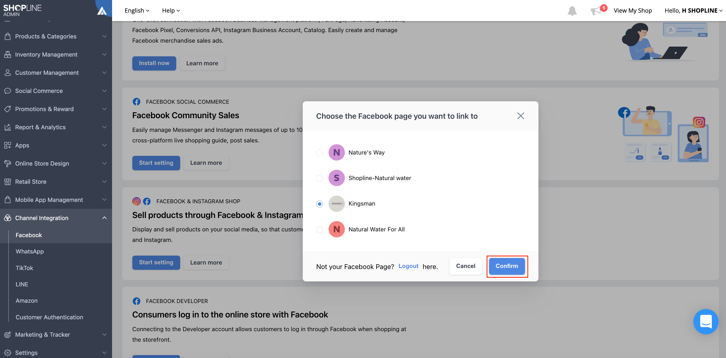The height and width of the screenshot is (358, 726).
Task: Expand the Apps menu chevron
Action: (104, 145)
